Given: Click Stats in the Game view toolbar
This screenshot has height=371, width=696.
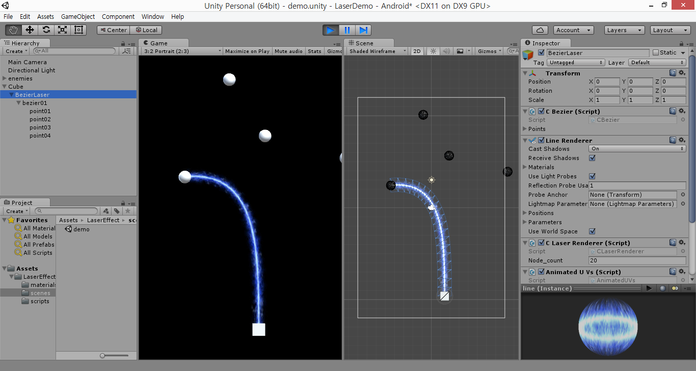Looking at the screenshot, I should tap(314, 51).
